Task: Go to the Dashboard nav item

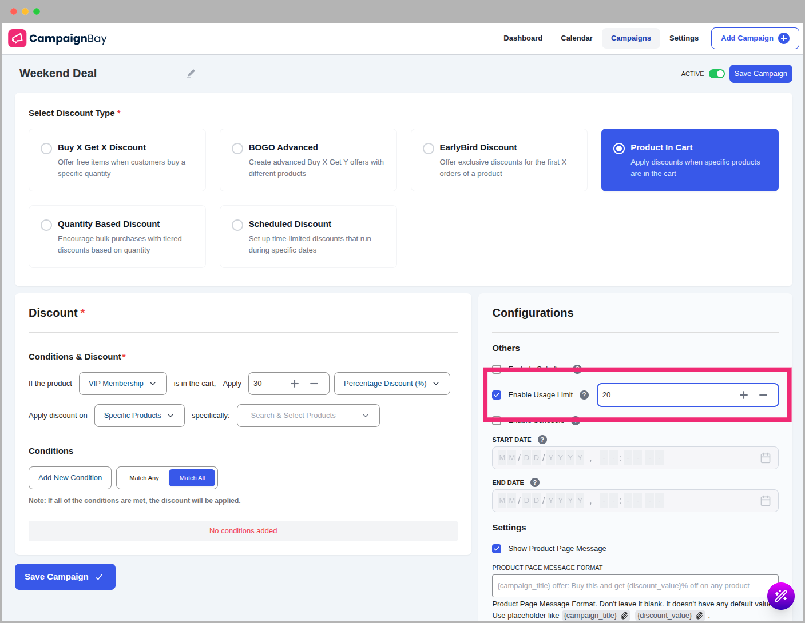Action: click(522, 38)
